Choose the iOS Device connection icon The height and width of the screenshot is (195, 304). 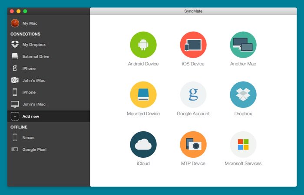(193, 45)
